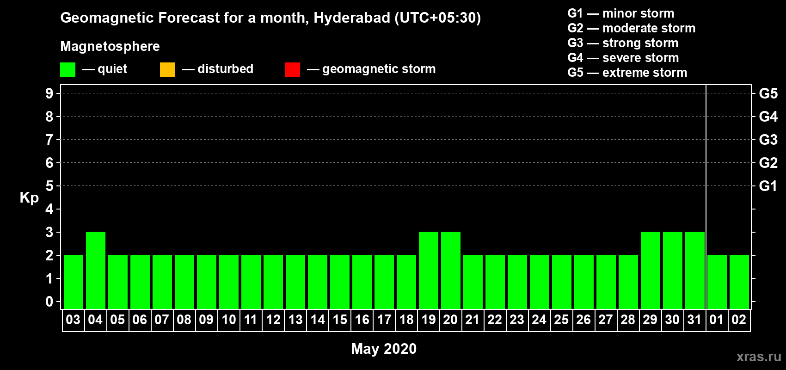Image resolution: width=786 pixels, height=370 pixels.
Task: Click the date label 06
Action: (x=140, y=320)
